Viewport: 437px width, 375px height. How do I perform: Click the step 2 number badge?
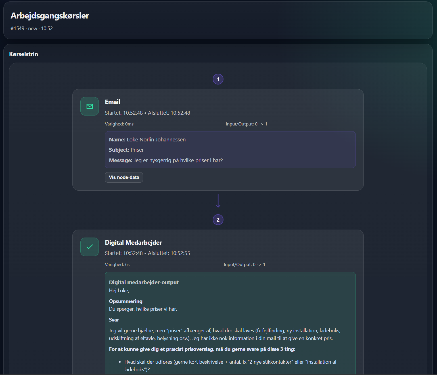(x=218, y=220)
